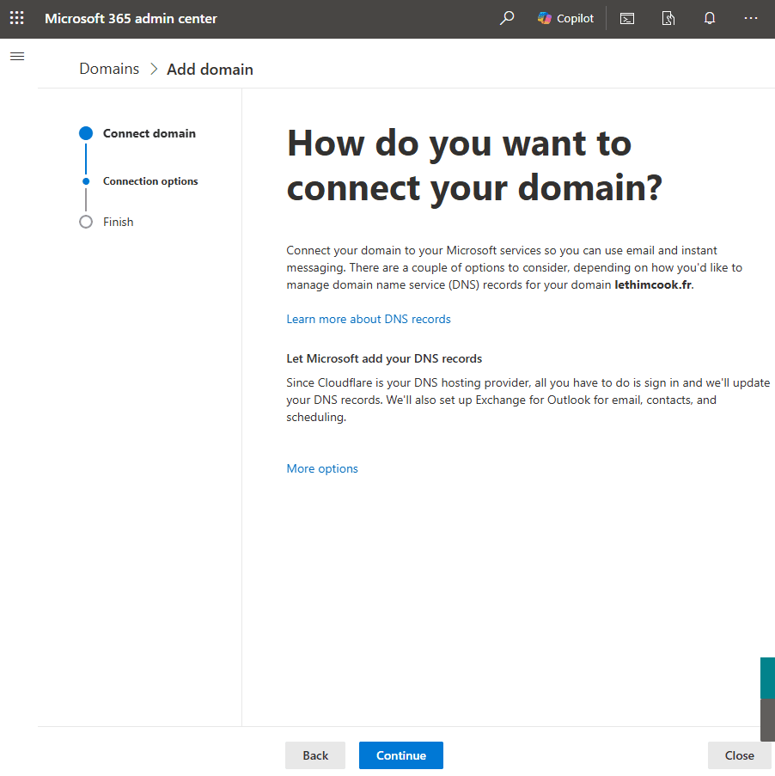775x776 pixels.
Task: Expand the hamburger navigation menu
Action: coord(17,57)
